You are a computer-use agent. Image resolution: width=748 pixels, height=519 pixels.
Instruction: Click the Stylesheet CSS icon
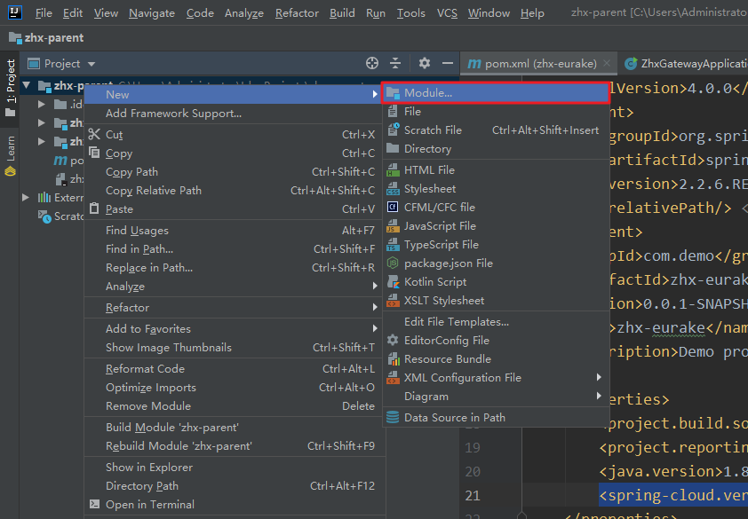[393, 189]
